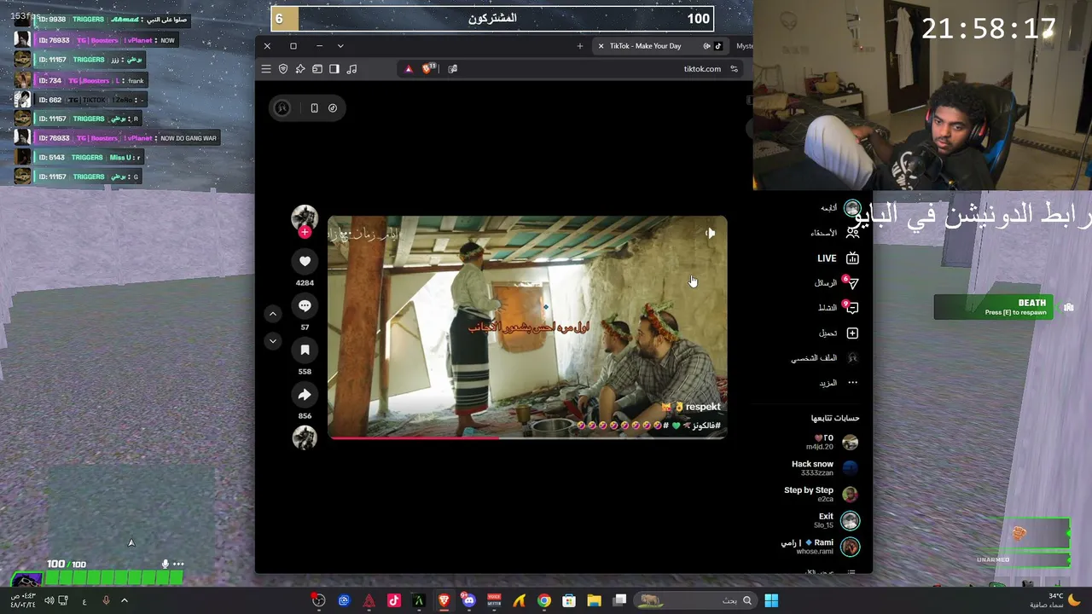Open تحميل (Upload) in the TikTok sidebar
The width and height of the screenshot is (1092, 614).
(x=839, y=333)
